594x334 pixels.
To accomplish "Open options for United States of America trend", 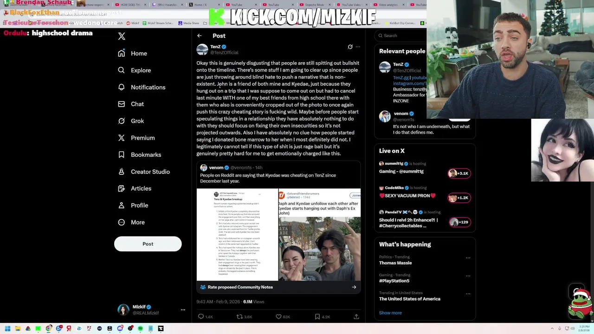I will coord(468,294).
